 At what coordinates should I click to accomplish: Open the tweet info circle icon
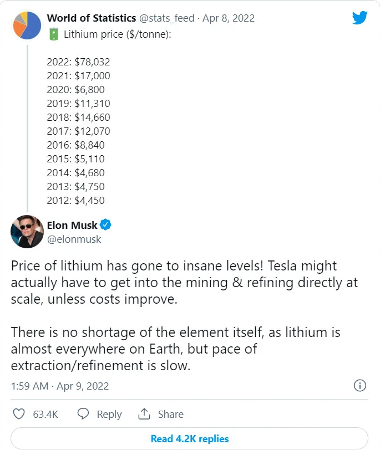(x=360, y=385)
